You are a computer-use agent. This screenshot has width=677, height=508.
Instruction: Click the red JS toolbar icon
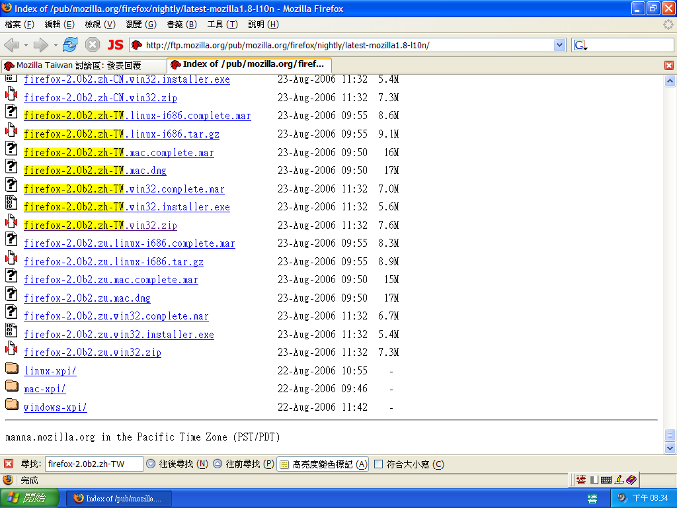point(115,44)
